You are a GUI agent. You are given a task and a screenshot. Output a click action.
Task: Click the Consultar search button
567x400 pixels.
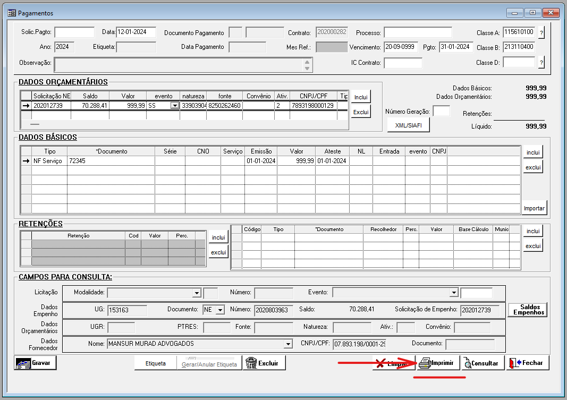481,363
